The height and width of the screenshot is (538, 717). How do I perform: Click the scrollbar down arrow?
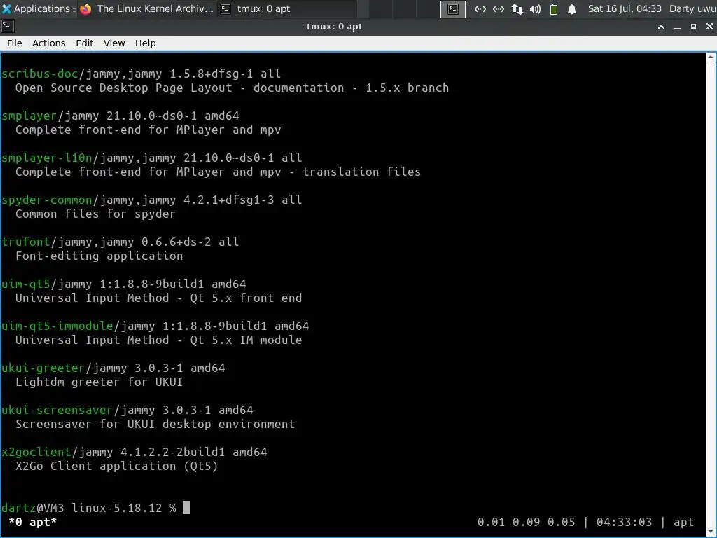tap(711, 532)
